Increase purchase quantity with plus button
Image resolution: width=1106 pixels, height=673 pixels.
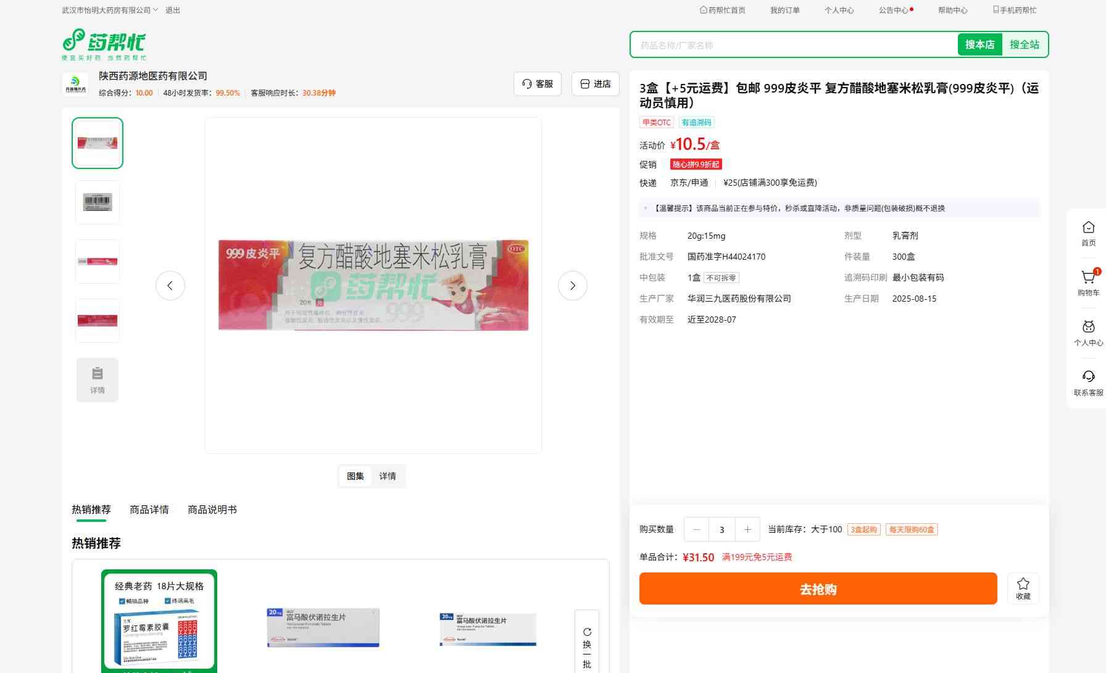[x=747, y=529]
